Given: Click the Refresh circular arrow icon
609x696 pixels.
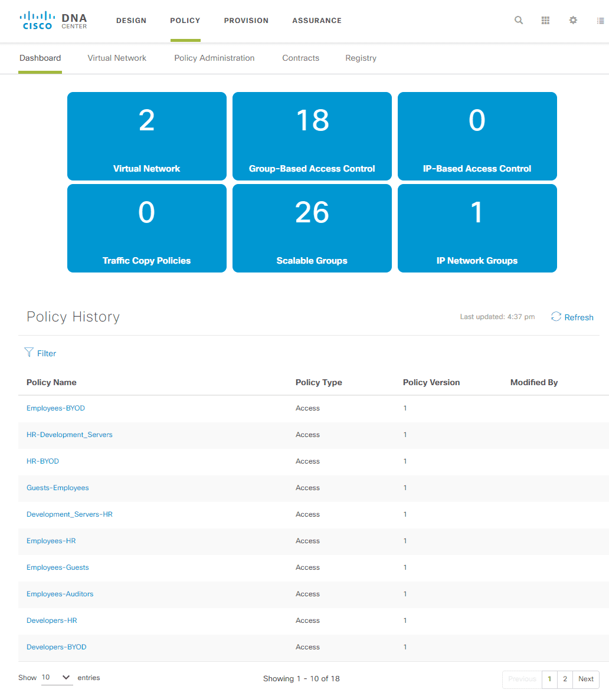Looking at the screenshot, I should point(556,317).
